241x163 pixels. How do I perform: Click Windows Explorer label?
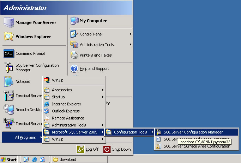[x=33, y=37]
